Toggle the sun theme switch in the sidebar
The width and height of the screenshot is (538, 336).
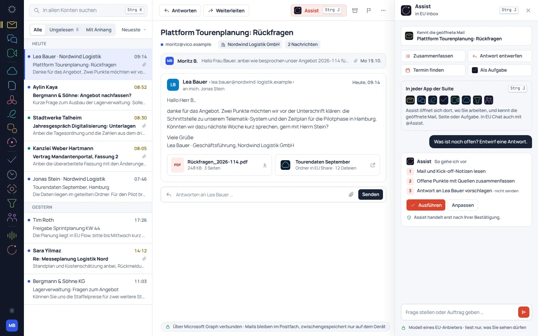[12, 311]
